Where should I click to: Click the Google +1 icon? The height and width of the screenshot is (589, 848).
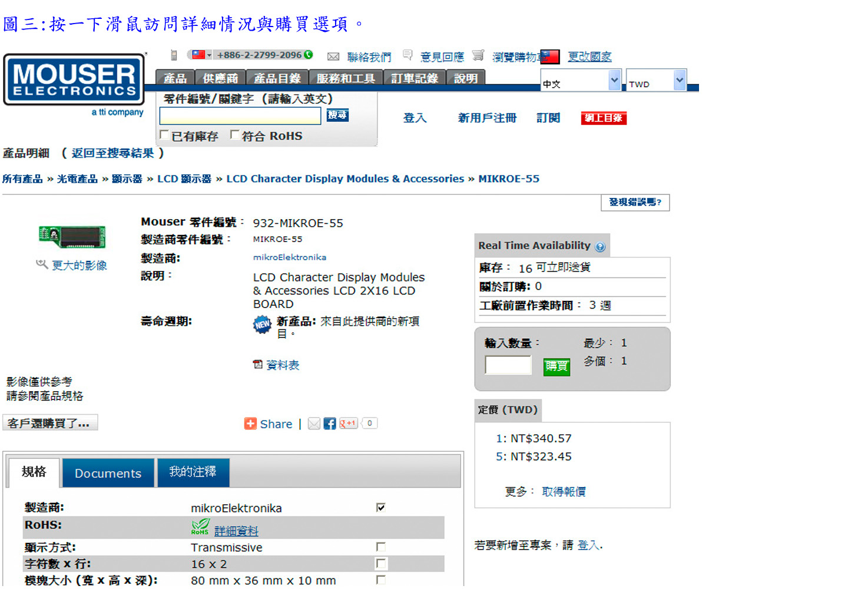[x=349, y=423]
